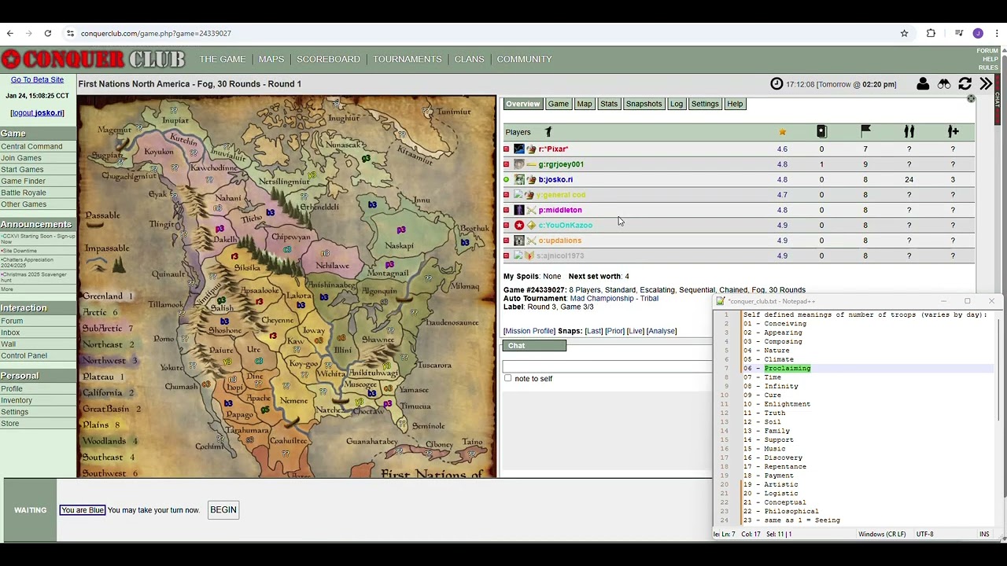Image resolution: width=1007 pixels, height=566 pixels.
Task: Open THE GAME top navigation menu
Action: 223,59
